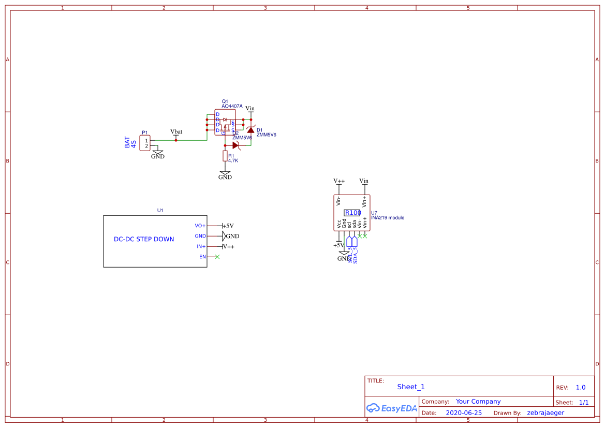The height and width of the screenshot is (428, 605).
Task: Click the EasyEDA logo in the title block
Action: (392, 408)
